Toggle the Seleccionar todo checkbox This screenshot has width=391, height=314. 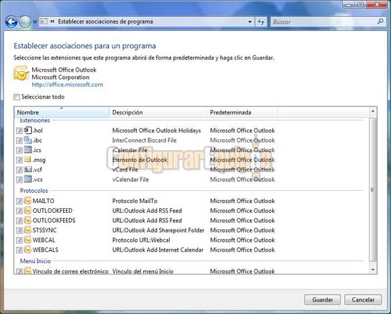click(x=17, y=97)
